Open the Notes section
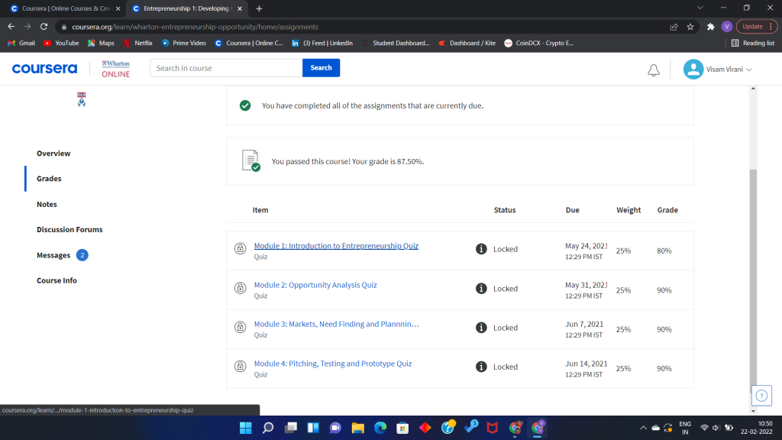 (47, 204)
